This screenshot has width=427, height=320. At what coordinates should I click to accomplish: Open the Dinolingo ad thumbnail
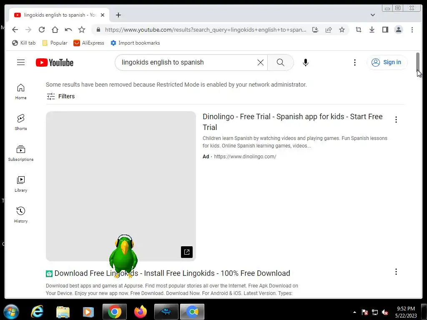click(x=121, y=186)
